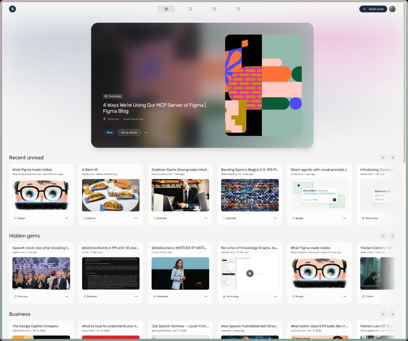Open more options for Direct agents card
The width and height of the screenshot is (408, 341).
click(345, 218)
